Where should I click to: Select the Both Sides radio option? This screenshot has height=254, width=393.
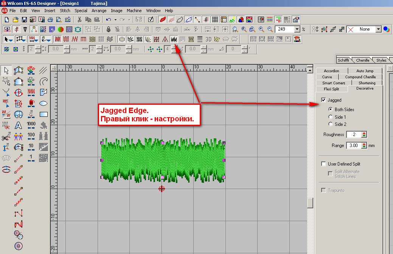tap(331, 109)
